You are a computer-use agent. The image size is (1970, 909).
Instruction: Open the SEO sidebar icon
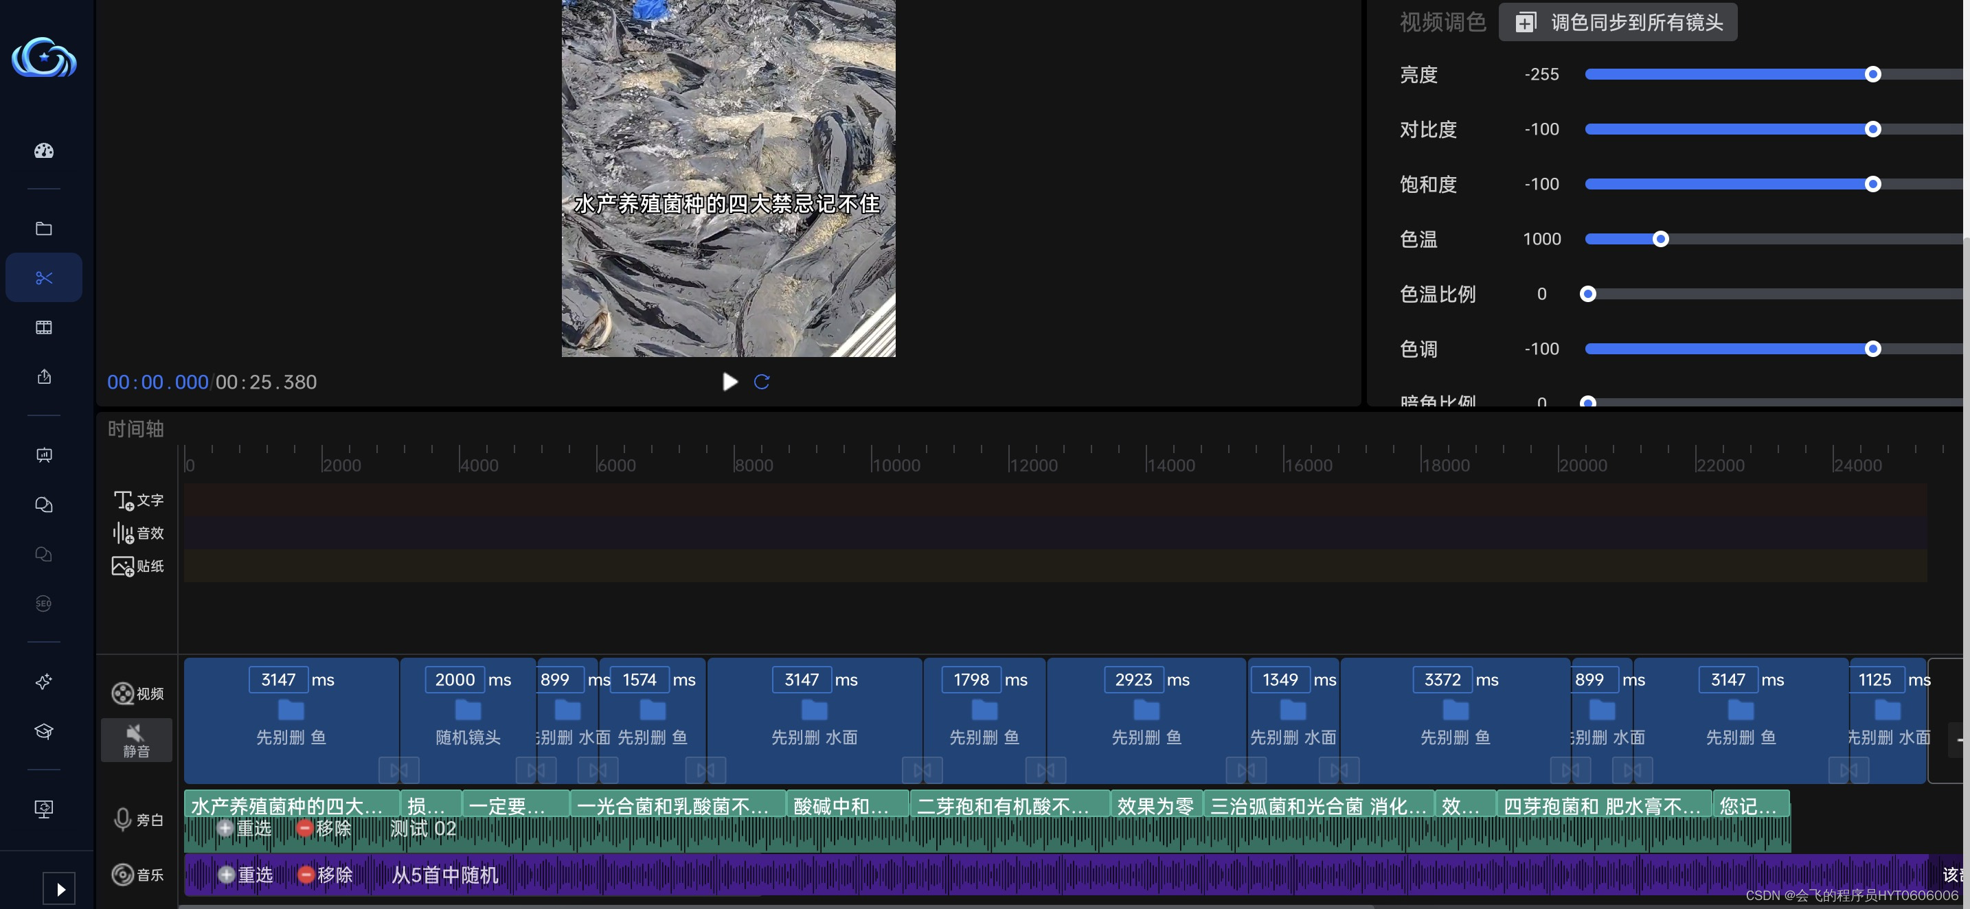coord(43,603)
